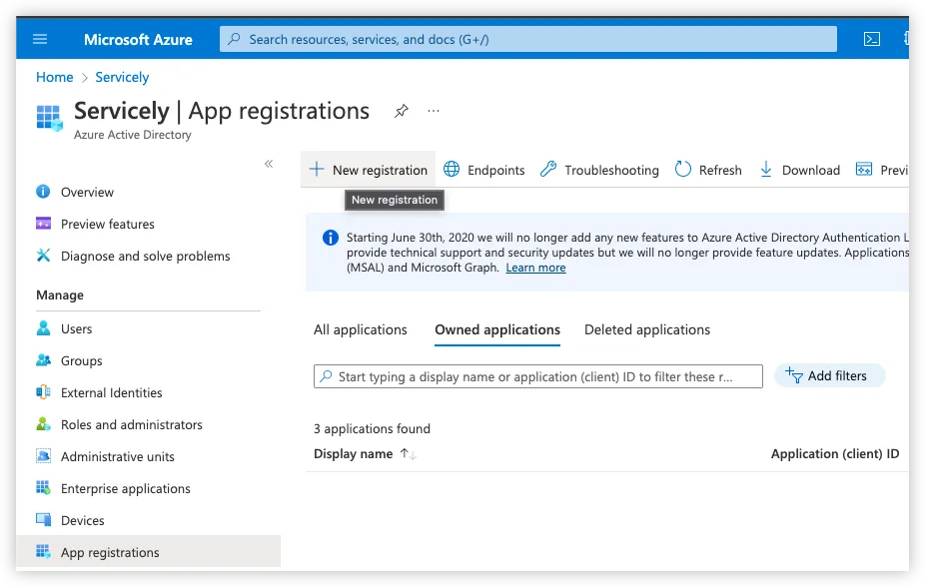Screen dimensions: 925x587
Task: Open the ellipsis more options menu
Action: (434, 111)
